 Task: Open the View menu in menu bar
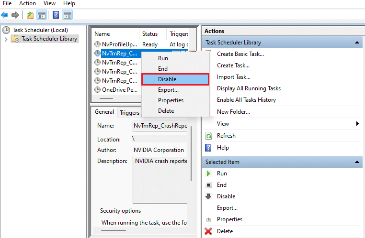click(x=49, y=3)
